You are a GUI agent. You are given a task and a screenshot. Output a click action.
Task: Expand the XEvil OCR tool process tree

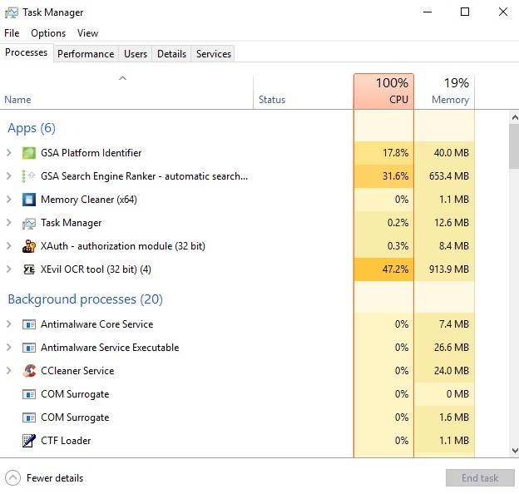pyautogui.click(x=9, y=269)
